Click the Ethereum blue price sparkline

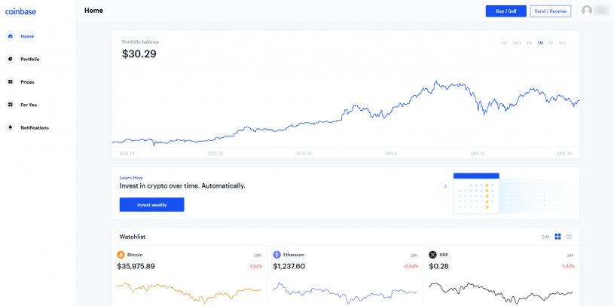[x=344, y=293]
